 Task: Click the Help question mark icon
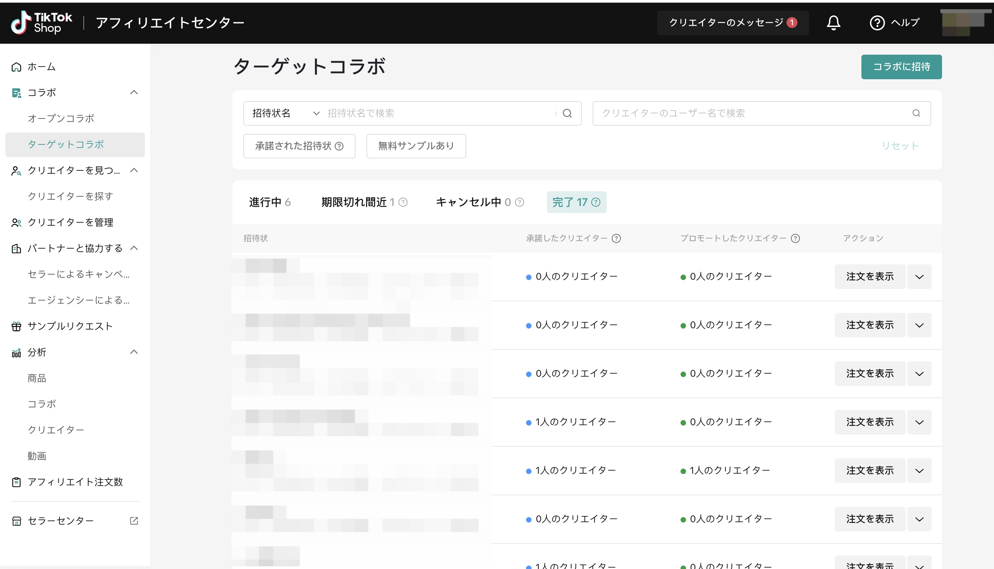(x=877, y=23)
